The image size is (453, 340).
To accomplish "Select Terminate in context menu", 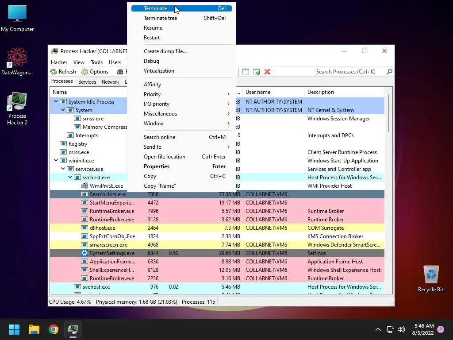I will 181,8.
